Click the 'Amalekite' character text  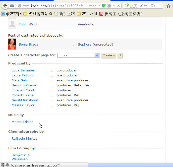coord(86,24)
